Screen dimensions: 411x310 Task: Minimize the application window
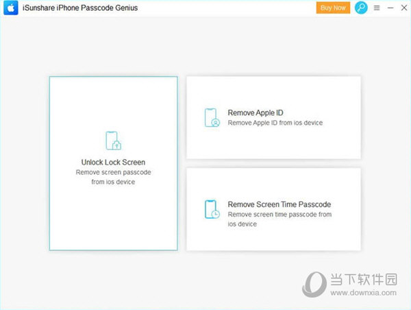pyautogui.click(x=390, y=8)
